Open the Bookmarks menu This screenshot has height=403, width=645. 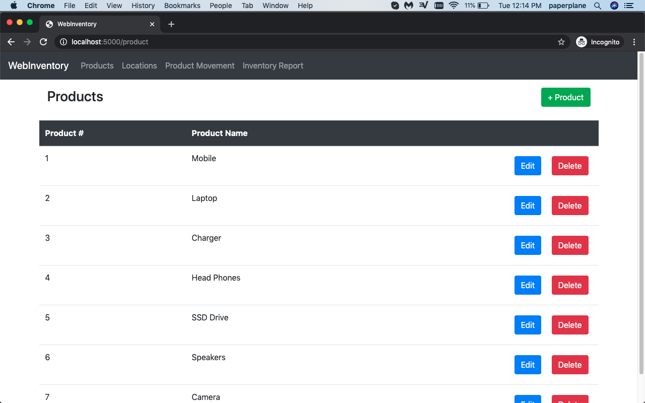tap(182, 6)
